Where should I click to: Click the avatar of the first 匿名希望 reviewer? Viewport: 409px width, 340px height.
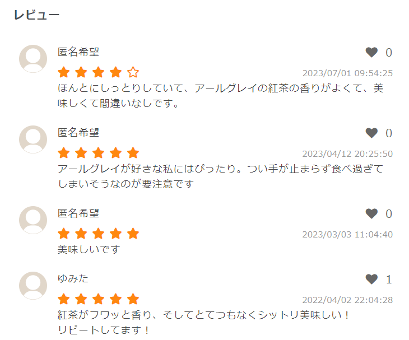pos(33,59)
